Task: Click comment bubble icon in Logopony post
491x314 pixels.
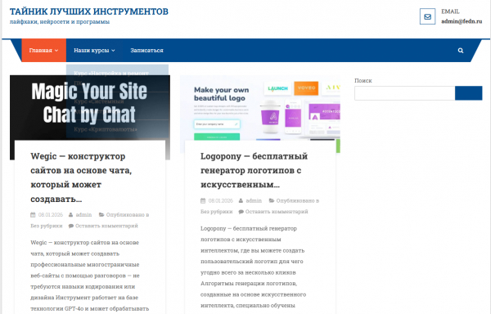Action: pos(241,212)
